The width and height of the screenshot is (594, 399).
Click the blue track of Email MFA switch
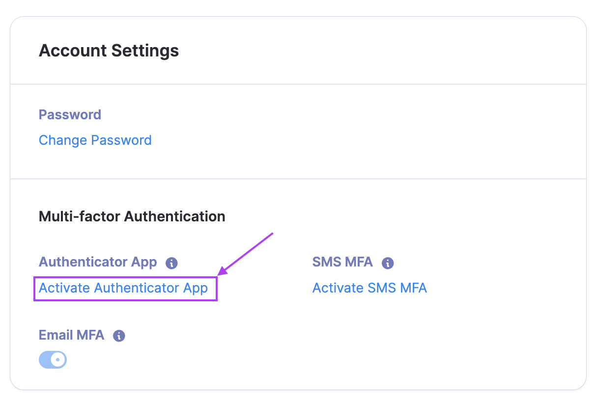45,360
